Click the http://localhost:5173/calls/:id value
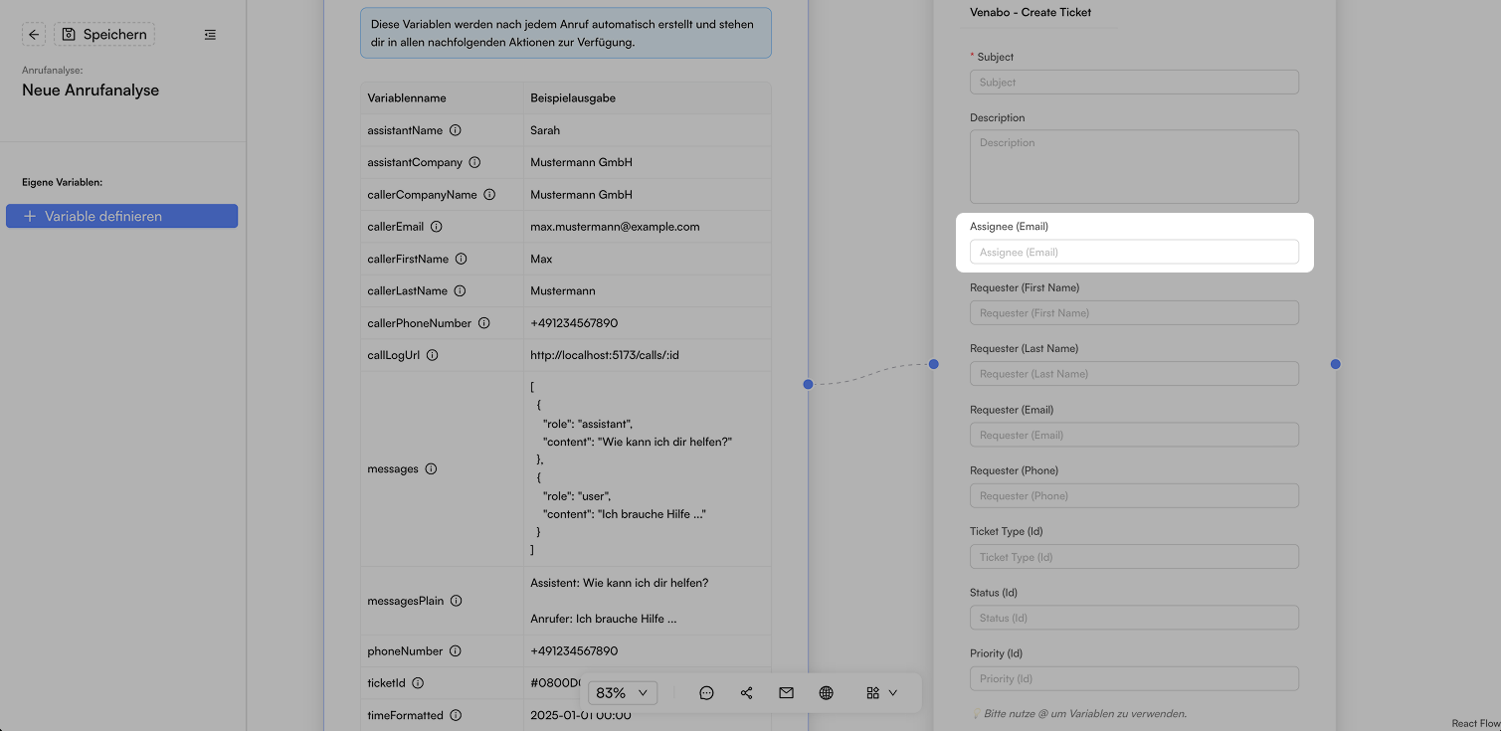 click(x=605, y=355)
